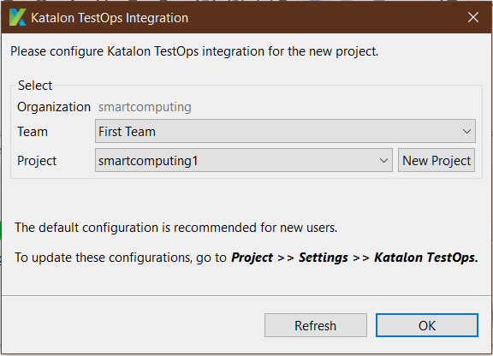The image size is (493, 356).
Task: Expand the Project dropdown chevron arrow
Action: [383, 160]
